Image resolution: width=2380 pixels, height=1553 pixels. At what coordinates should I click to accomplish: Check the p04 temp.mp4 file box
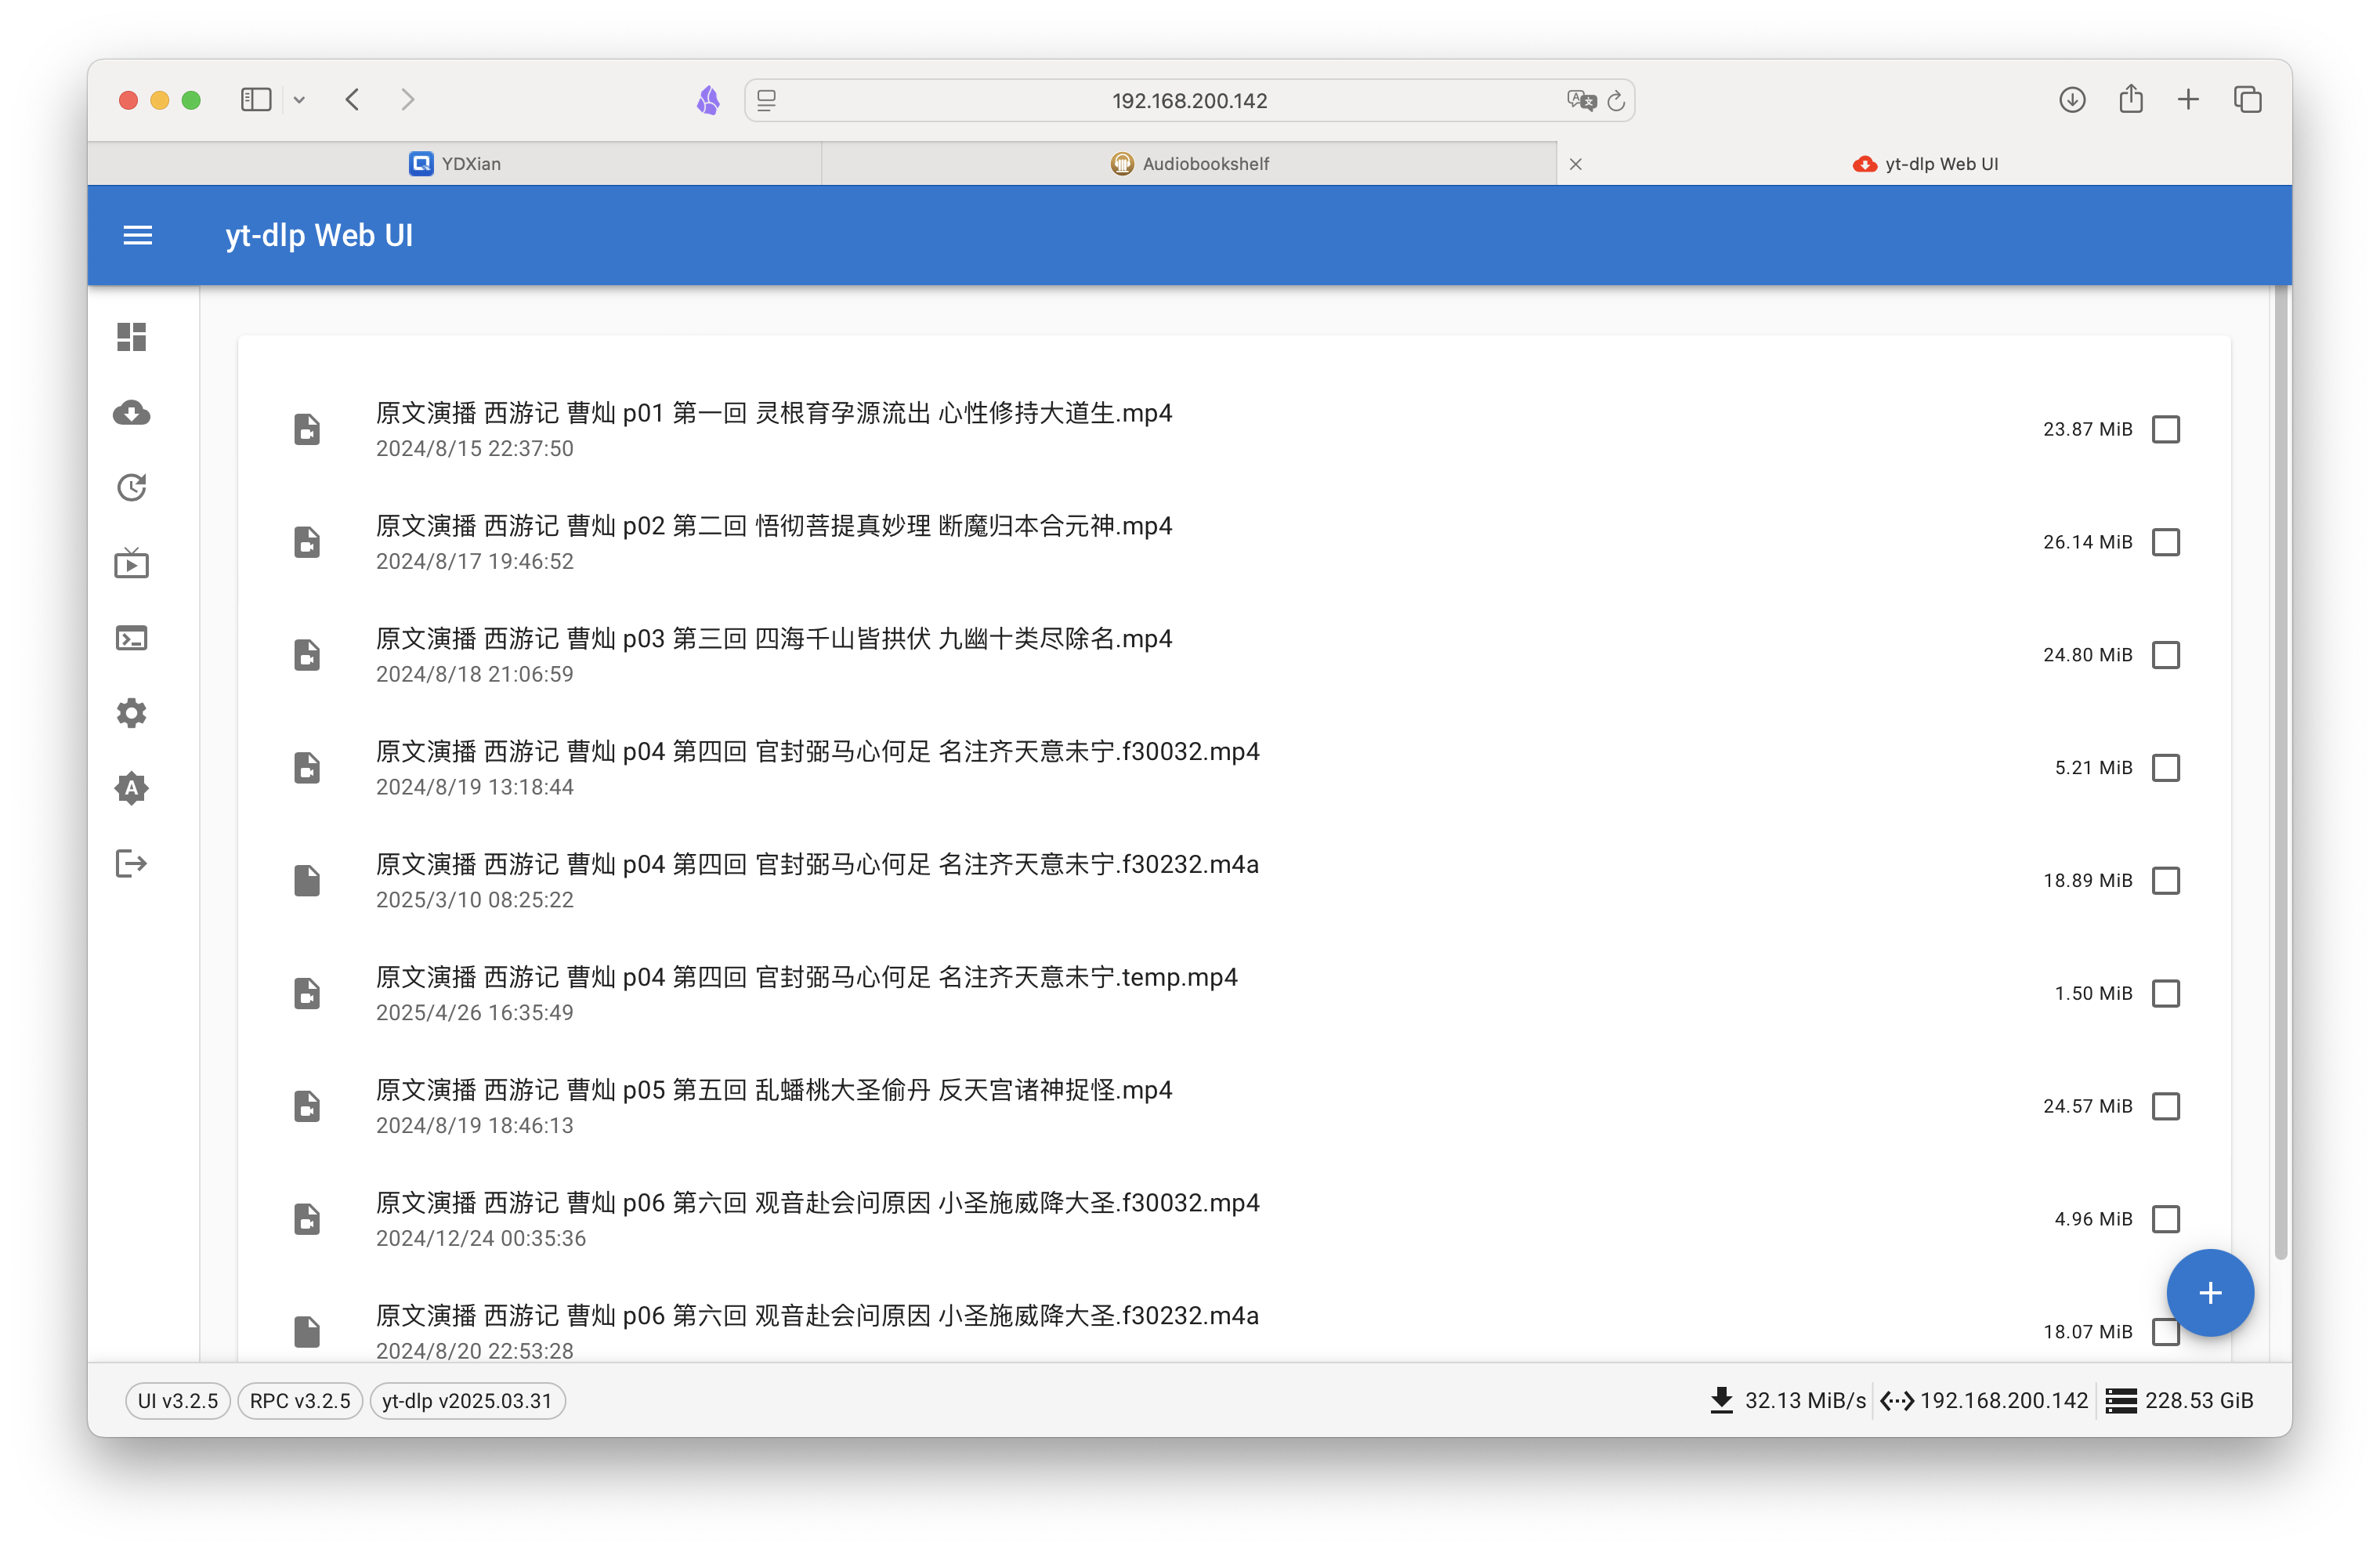pyautogui.click(x=2166, y=993)
